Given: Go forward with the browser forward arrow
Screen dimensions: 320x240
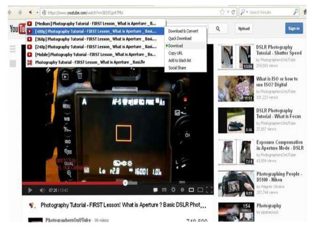Looking at the screenshot, I should pos(20,12).
